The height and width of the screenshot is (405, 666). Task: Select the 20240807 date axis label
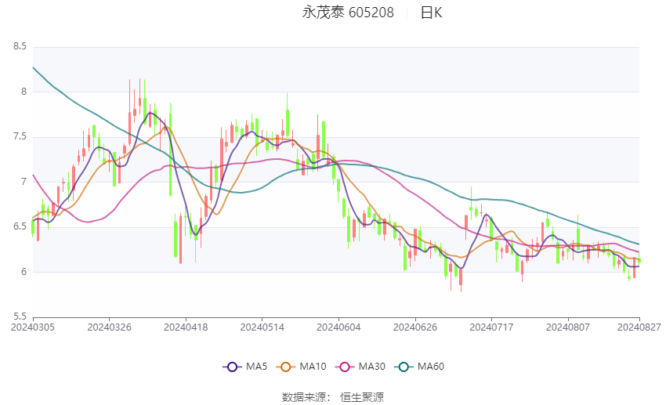click(x=568, y=327)
